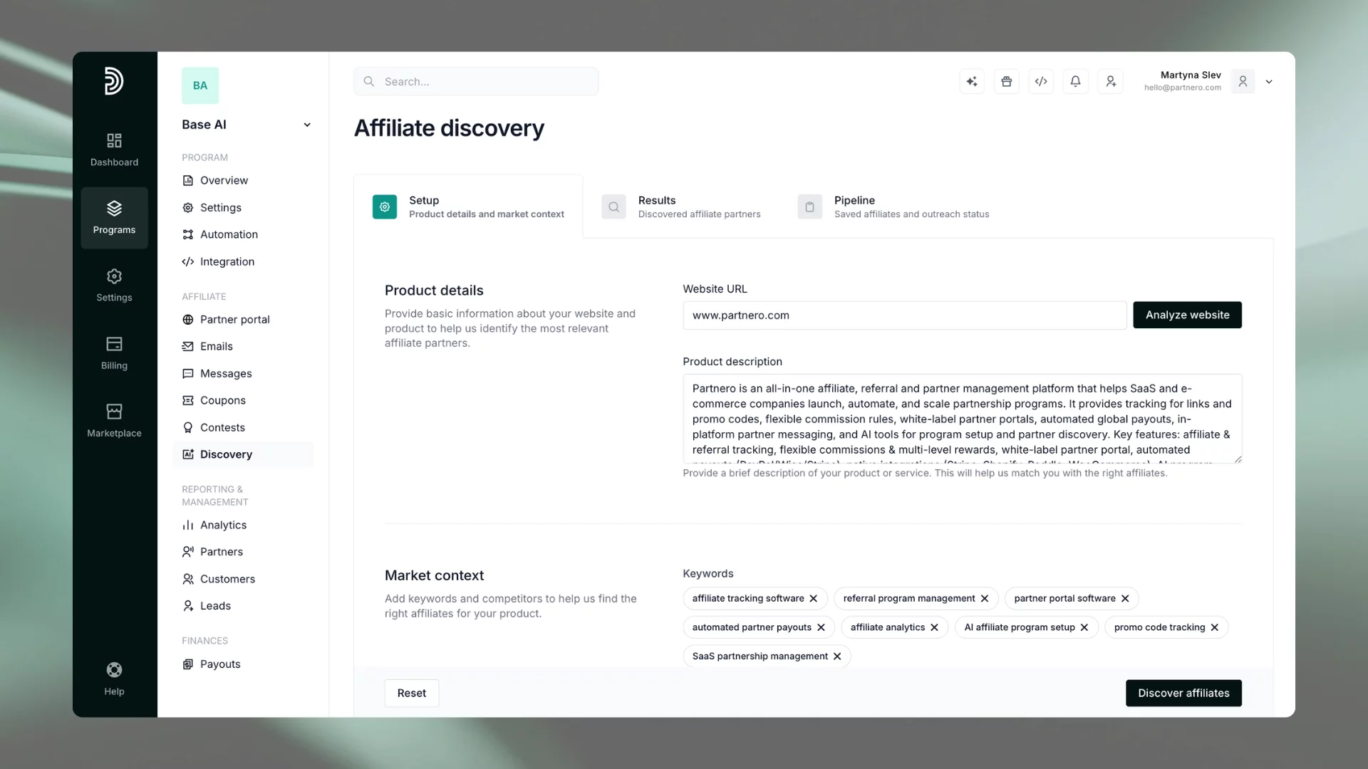Select Discovery in side menu
This screenshot has height=769, width=1368.
(x=243, y=454)
